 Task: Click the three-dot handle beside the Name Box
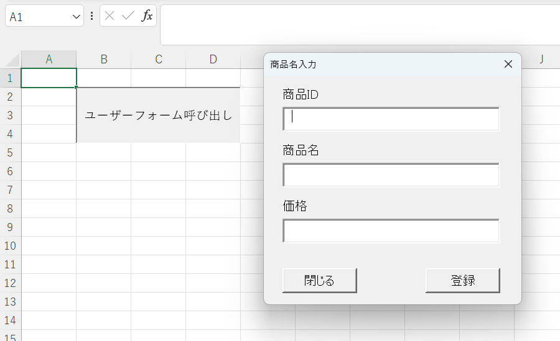[x=92, y=16]
